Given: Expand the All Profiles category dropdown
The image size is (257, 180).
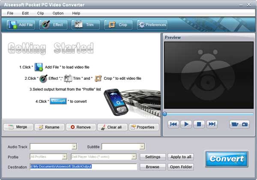Looking at the screenshot, I should (x=65, y=157).
